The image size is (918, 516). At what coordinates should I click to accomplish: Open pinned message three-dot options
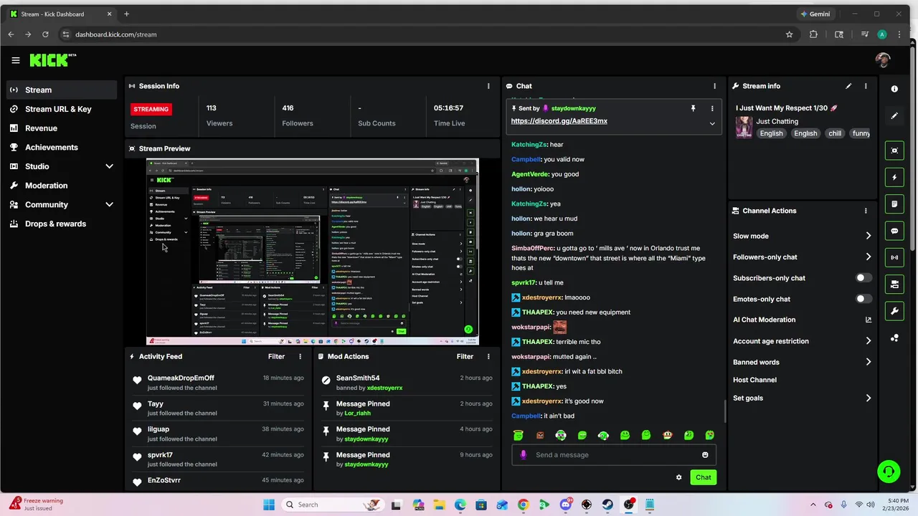point(712,108)
